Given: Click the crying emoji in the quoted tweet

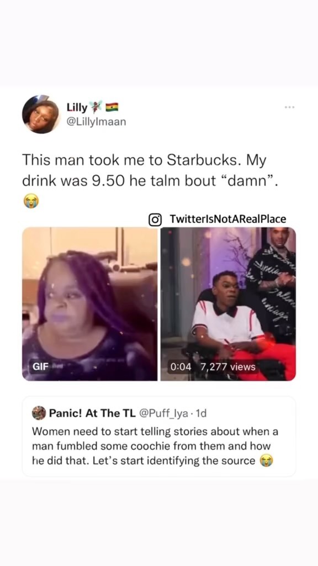Looking at the screenshot, I should [266, 460].
